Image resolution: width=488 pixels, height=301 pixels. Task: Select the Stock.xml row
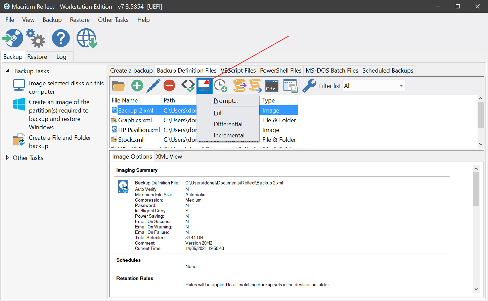coord(204,139)
